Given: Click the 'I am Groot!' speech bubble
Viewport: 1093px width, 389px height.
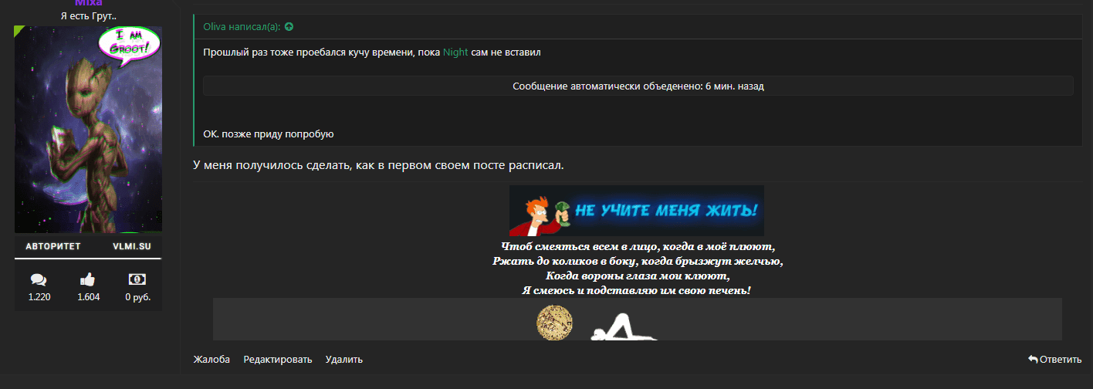Looking at the screenshot, I should point(129,44).
